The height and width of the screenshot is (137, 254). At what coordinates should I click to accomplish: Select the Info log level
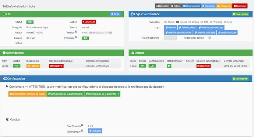(202, 22)
